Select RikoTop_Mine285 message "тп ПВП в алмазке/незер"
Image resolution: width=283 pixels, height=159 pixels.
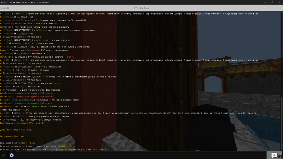[39, 100]
